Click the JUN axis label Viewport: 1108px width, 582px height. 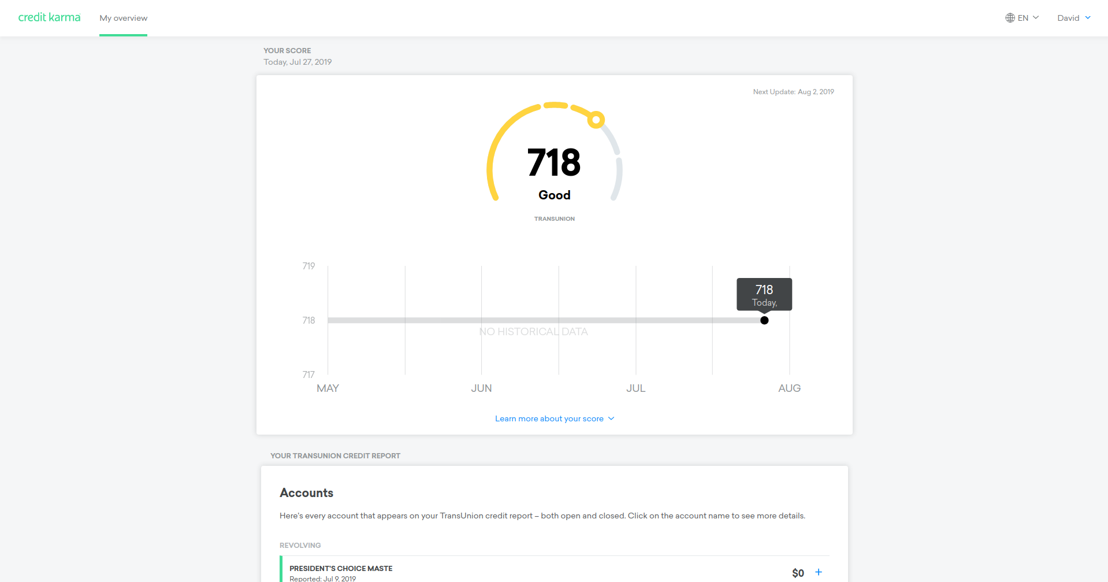(481, 388)
